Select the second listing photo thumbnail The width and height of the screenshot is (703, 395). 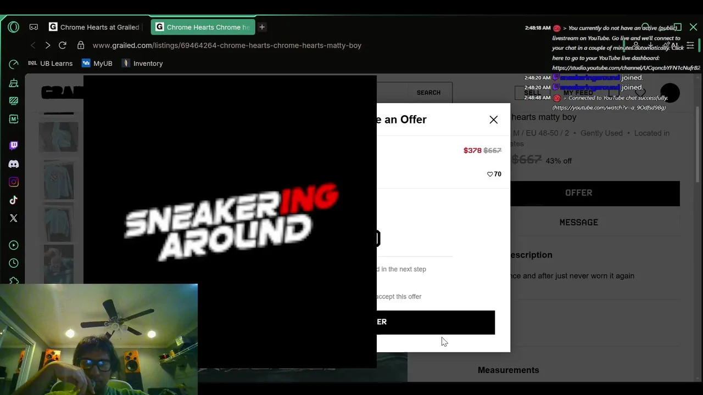click(58, 179)
